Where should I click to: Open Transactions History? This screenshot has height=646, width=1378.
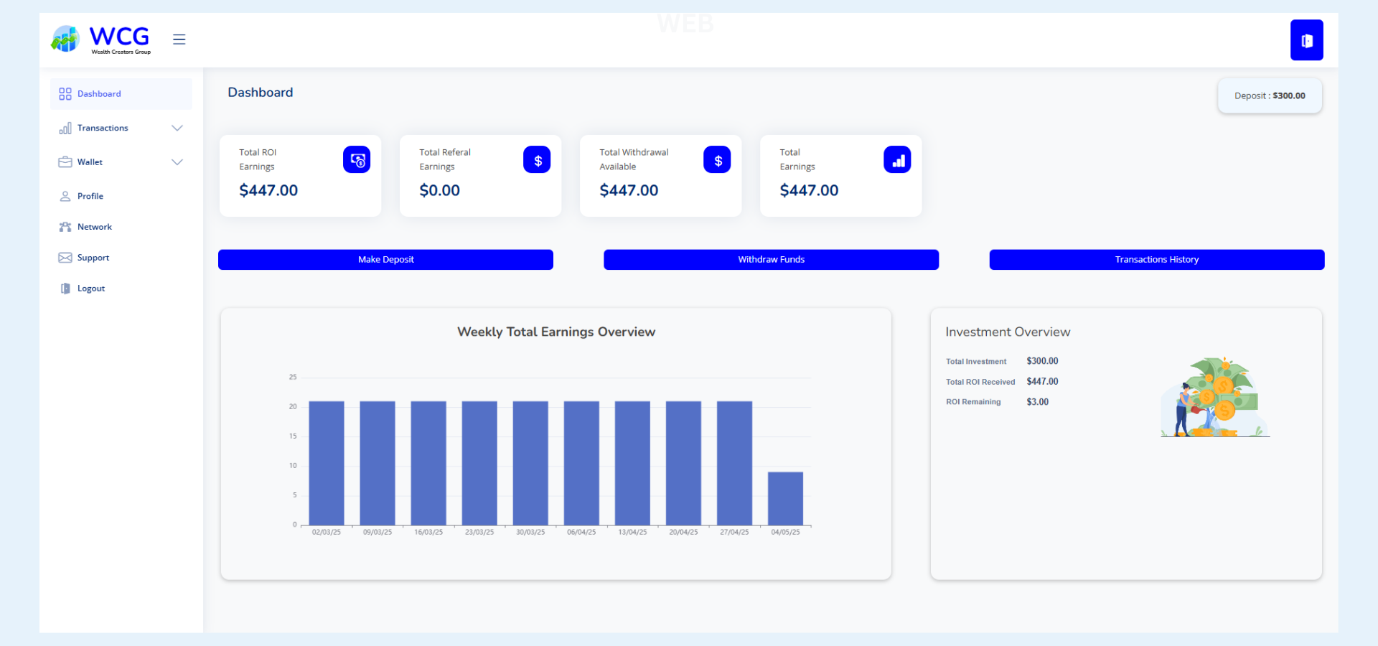1156,260
